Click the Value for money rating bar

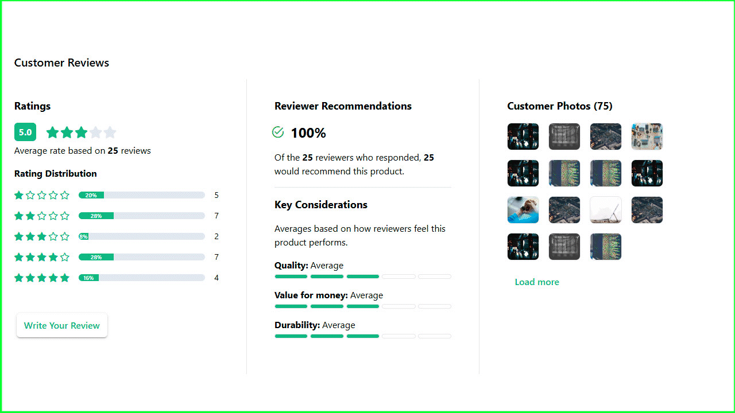tap(363, 306)
